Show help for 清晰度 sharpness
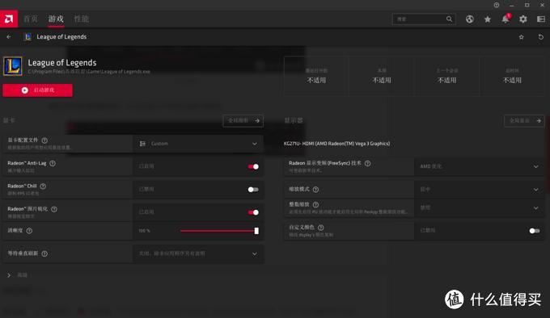550x318 pixels. [29, 231]
